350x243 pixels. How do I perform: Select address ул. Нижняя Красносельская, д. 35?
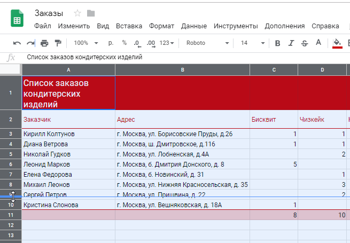[182, 185]
